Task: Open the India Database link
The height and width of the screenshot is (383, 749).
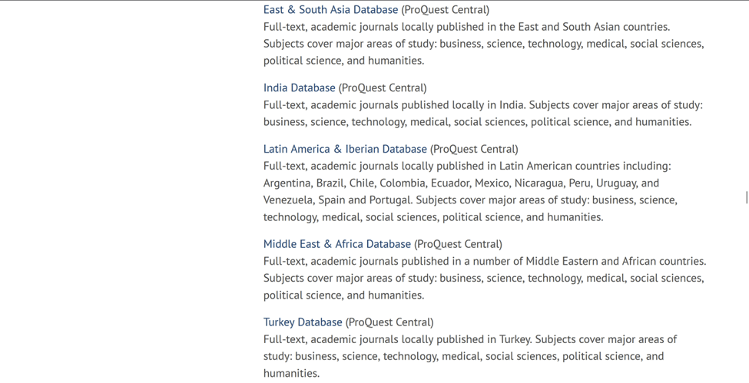Action: click(x=299, y=88)
